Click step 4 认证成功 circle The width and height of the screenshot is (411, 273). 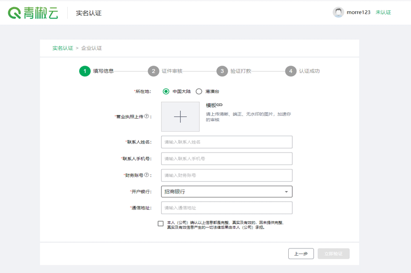(x=291, y=71)
